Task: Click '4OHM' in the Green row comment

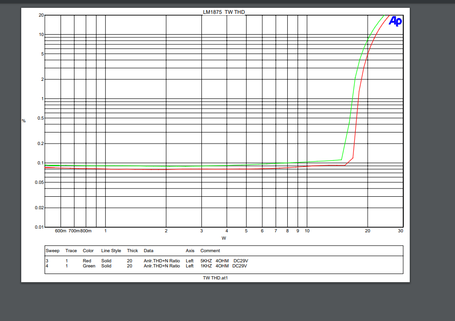Action: (222, 266)
